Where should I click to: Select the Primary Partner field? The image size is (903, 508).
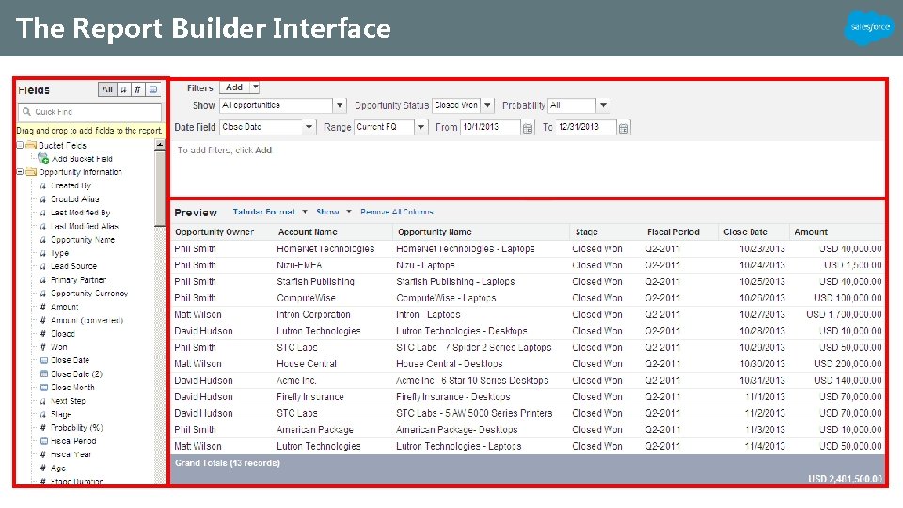(x=79, y=280)
